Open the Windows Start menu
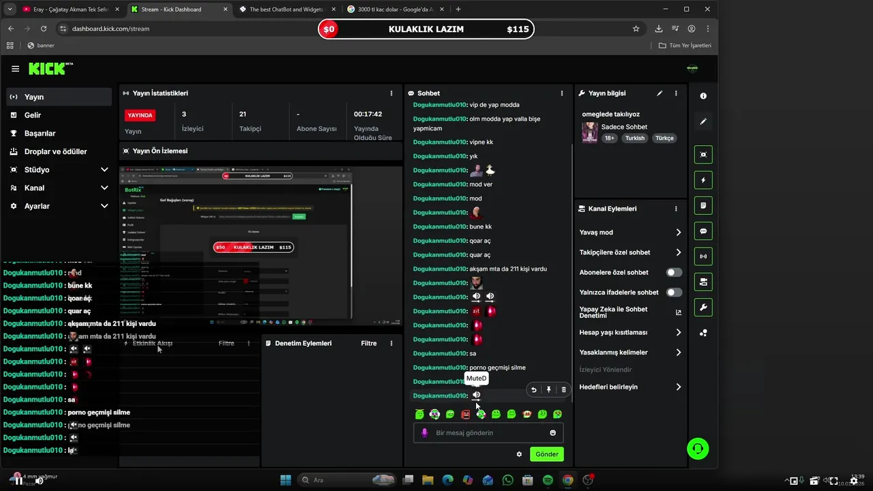 pyautogui.click(x=286, y=480)
